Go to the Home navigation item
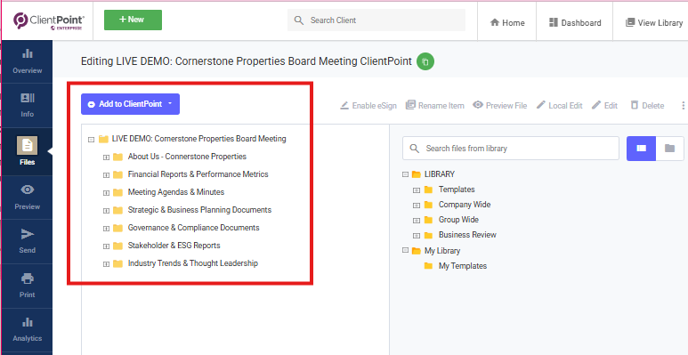Viewport: 688px width, 355px height. (x=507, y=23)
